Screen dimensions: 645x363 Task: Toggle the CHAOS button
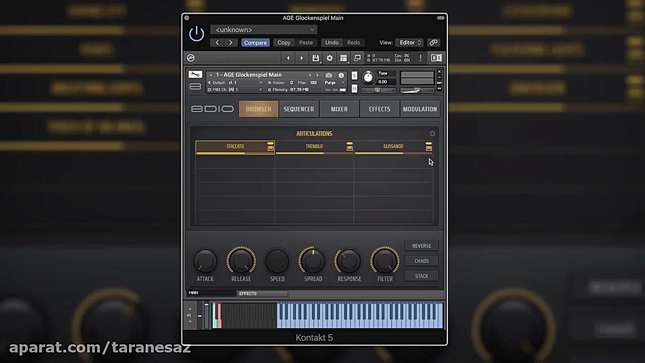[422, 261]
